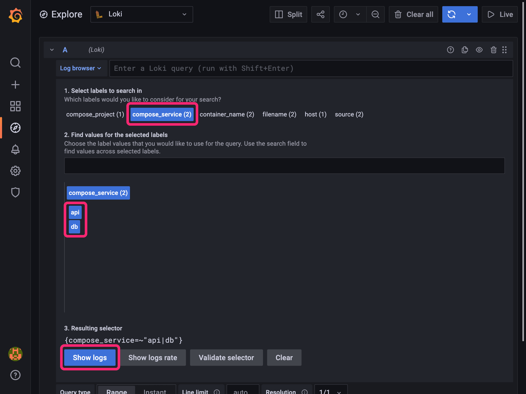Click the Grafana Explore navigation icon

click(15, 127)
